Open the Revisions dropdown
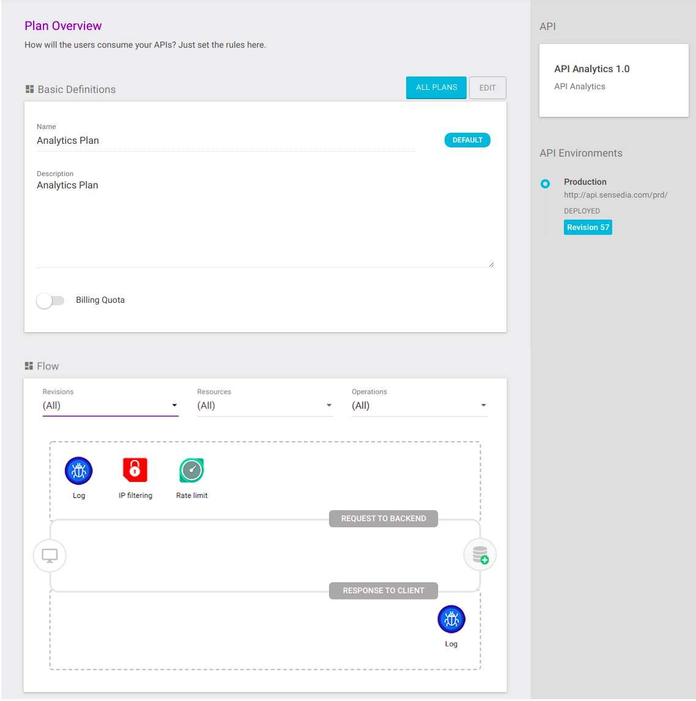Image resolution: width=696 pixels, height=701 pixels. click(110, 406)
